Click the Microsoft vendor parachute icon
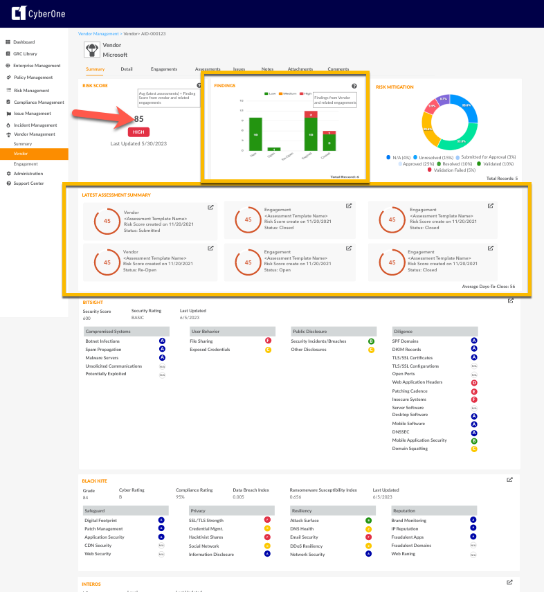This screenshot has height=592, width=544. [x=92, y=50]
